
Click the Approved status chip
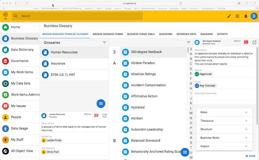(204, 74)
